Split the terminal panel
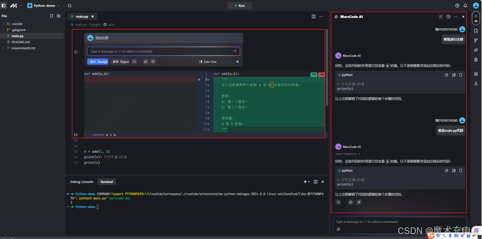 (x=316, y=182)
